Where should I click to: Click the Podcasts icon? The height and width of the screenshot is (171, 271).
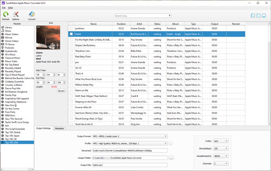point(3,48)
